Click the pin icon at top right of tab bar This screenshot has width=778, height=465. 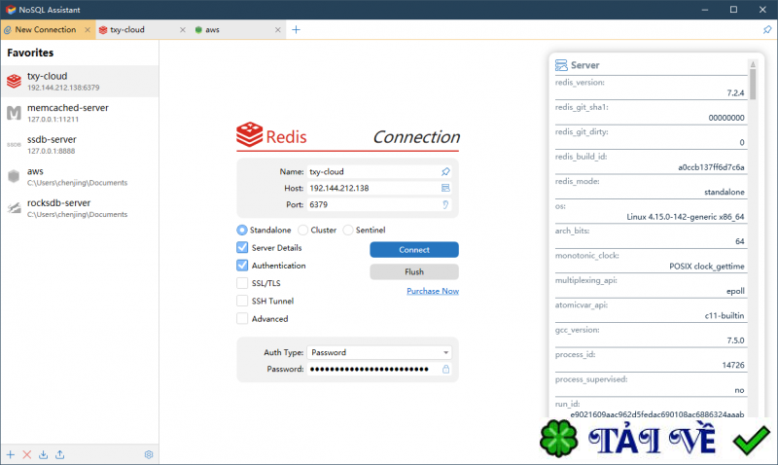click(767, 30)
